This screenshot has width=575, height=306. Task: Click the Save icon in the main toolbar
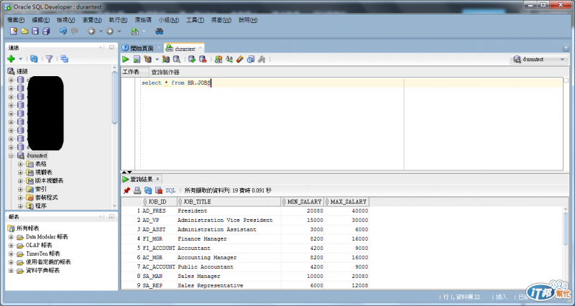tap(35, 31)
